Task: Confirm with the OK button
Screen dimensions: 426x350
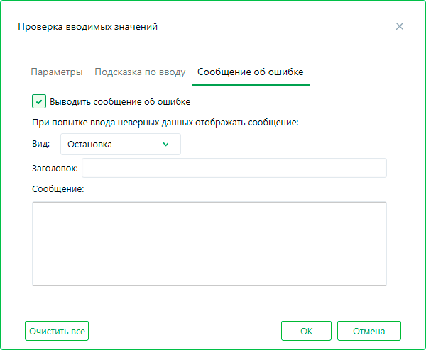Action: pos(306,331)
